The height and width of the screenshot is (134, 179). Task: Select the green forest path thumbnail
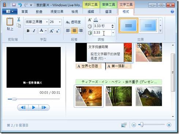[x=119, y=96]
